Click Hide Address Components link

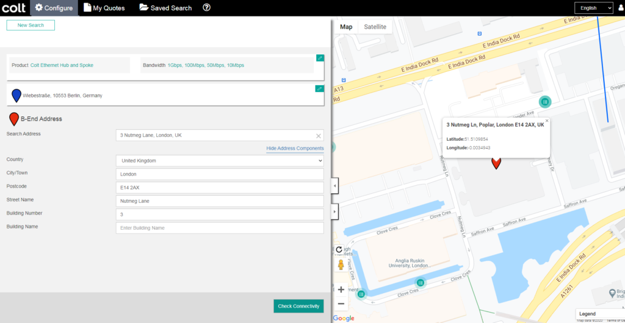[x=295, y=148]
